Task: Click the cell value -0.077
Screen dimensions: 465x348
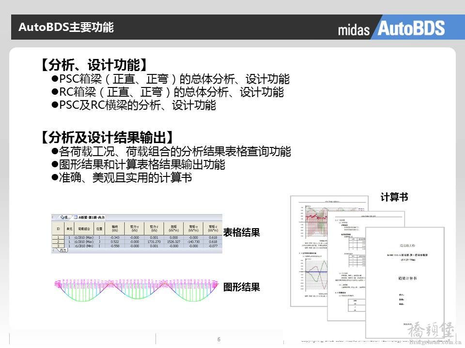Action: [213, 246]
